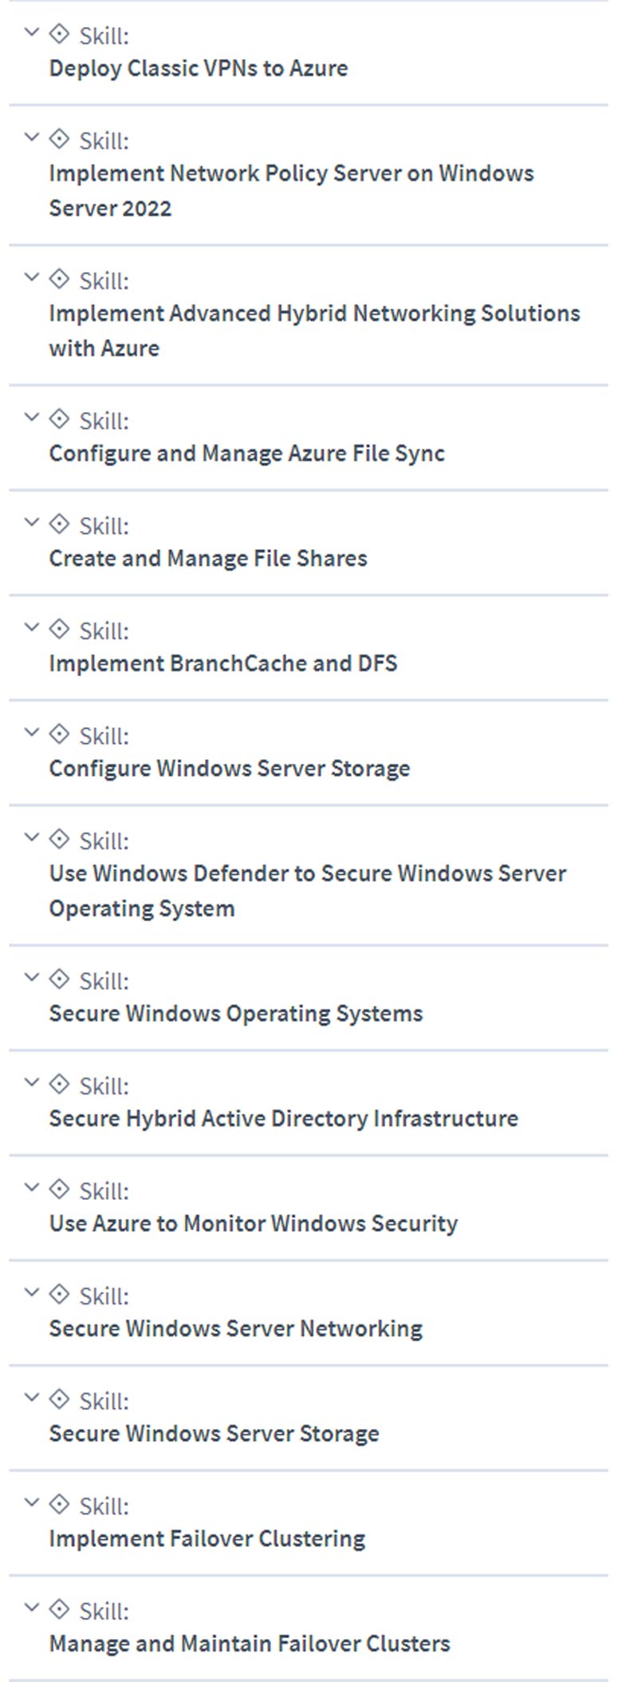Select the Configure Windows Server Storage title

(230, 768)
